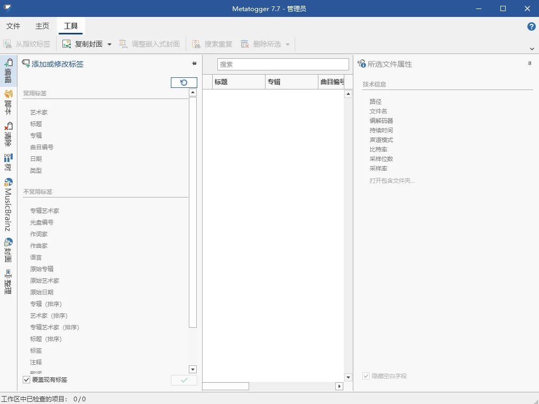Switch to the 主页 tab
Viewport: 539px width, 404px height.
point(42,26)
